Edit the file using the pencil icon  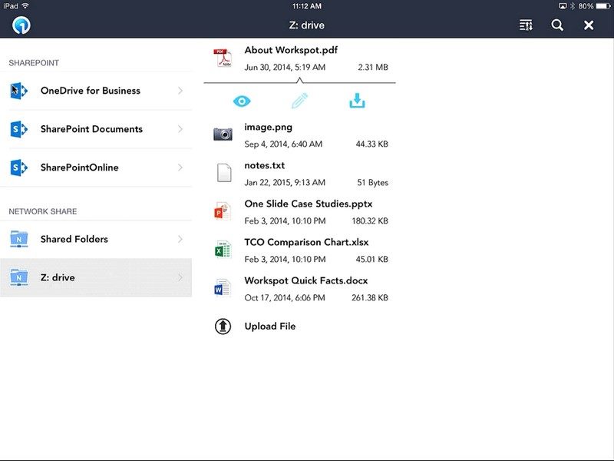point(299,101)
